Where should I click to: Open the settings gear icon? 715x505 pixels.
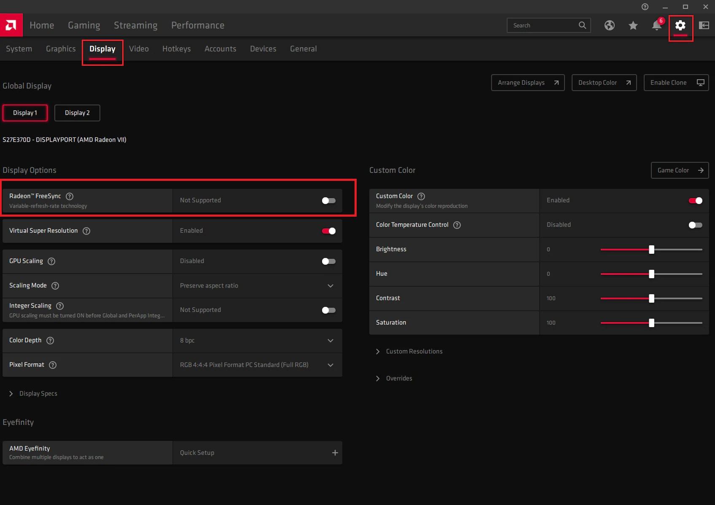coord(680,25)
